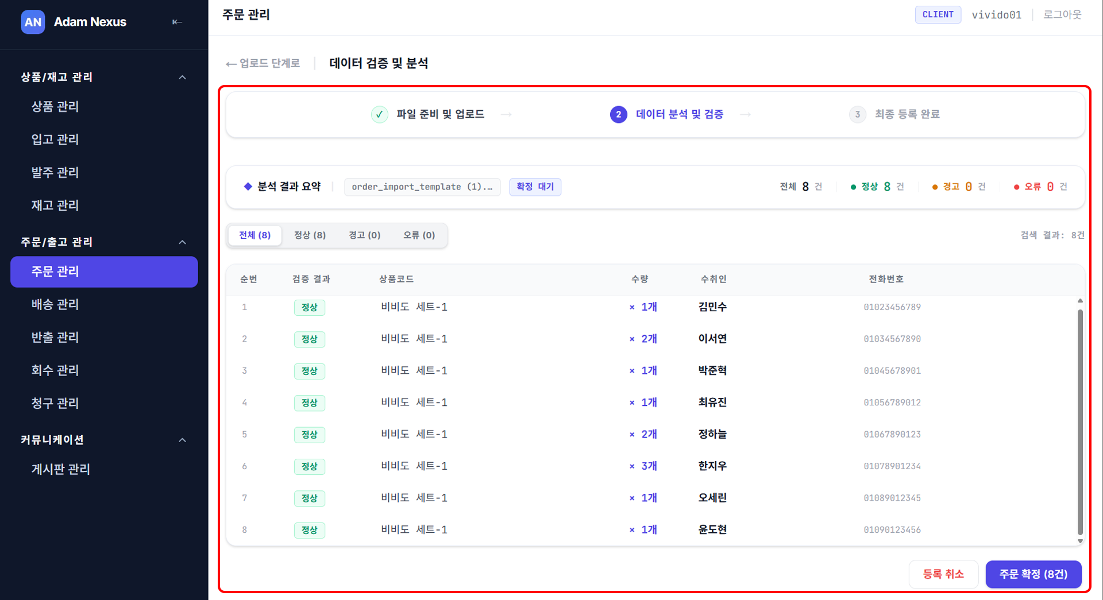This screenshot has width=1103, height=600.
Task: Open 청구 관리 in the sidebar
Action: (x=104, y=404)
